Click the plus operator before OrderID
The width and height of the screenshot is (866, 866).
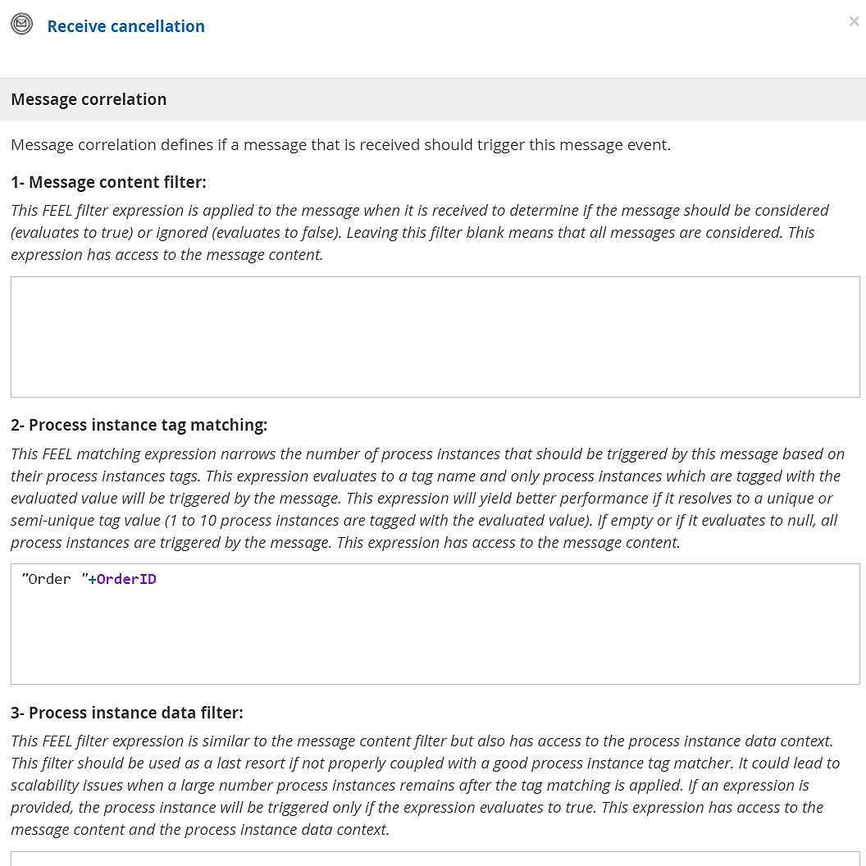tap(92, 579)
